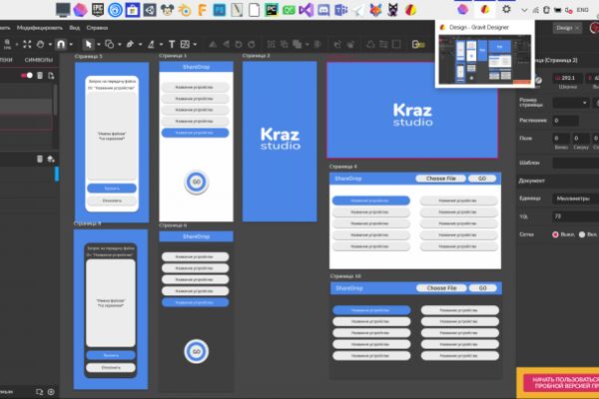The width and height of the screenshot is (599, 399).
Task: Select the Kraz studio logo on Страница 2
Action: coord(281,139)
